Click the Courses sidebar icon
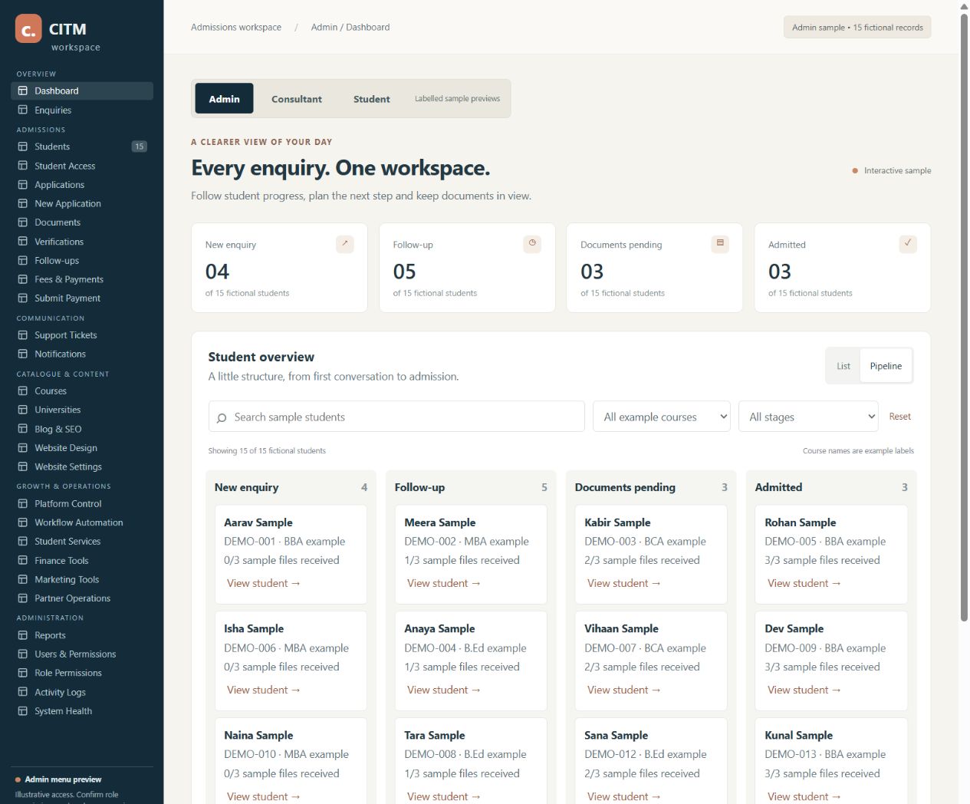The height and width of the screenshot is (804, 970). click(x=23, y=390)
